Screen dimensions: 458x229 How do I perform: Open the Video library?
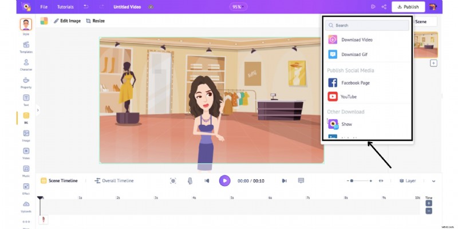point(26,153)
